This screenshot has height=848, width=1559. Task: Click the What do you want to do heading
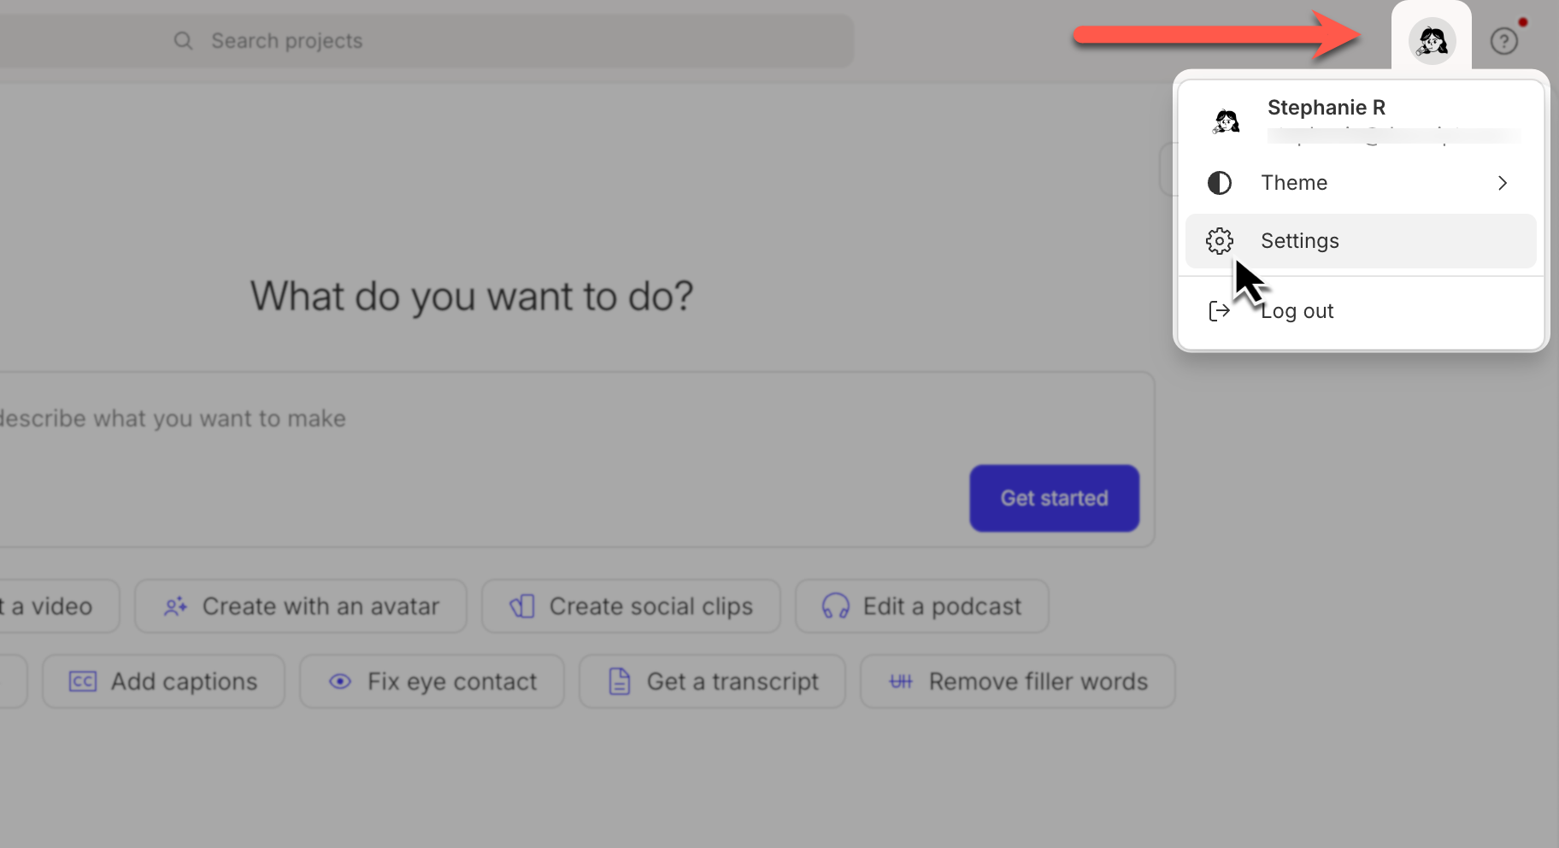click(x=472, y=297)
